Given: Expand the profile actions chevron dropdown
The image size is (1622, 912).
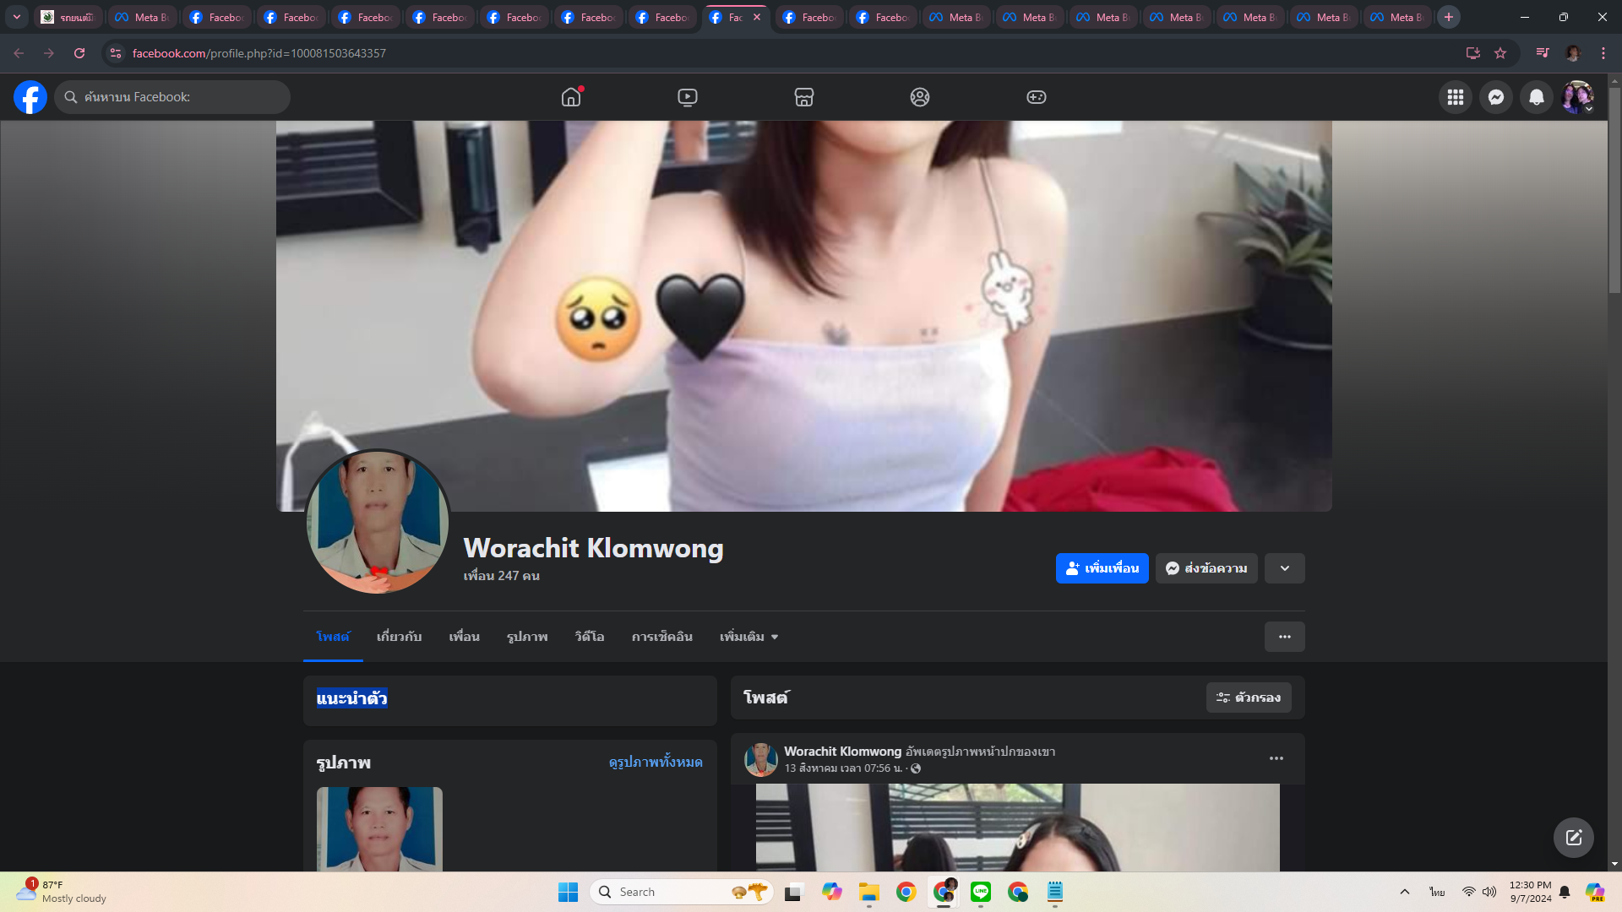Looking at the screenshot, I should pyautogui.click(x=1284, y=568).
